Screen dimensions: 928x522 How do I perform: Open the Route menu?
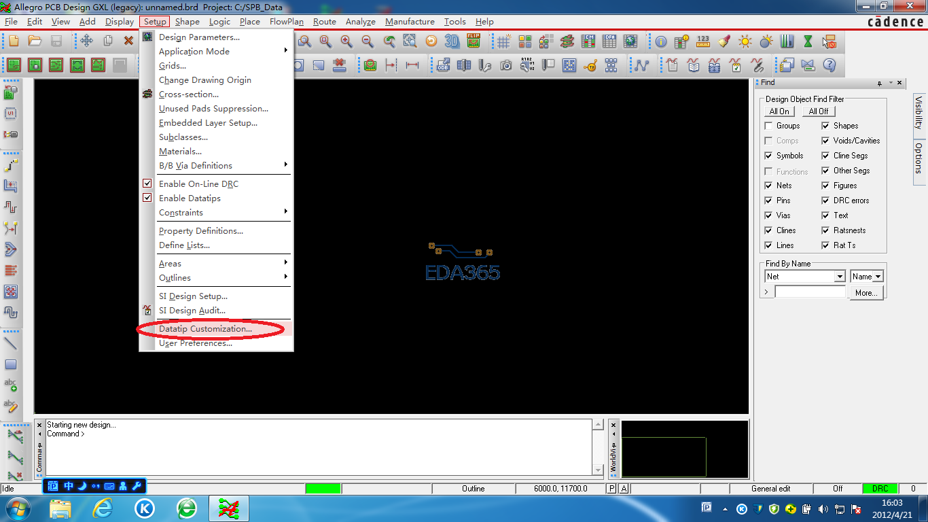tap(325, 21)
